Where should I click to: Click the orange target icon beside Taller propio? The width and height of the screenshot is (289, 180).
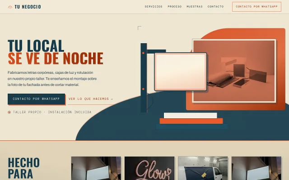(9, 112)
